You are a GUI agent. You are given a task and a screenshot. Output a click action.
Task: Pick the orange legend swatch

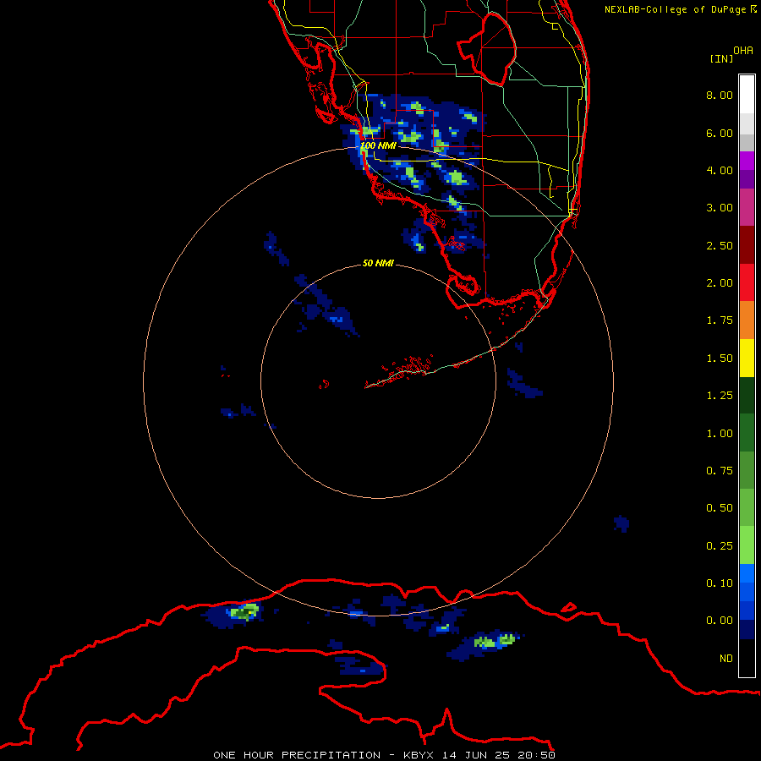click(747, 320)
